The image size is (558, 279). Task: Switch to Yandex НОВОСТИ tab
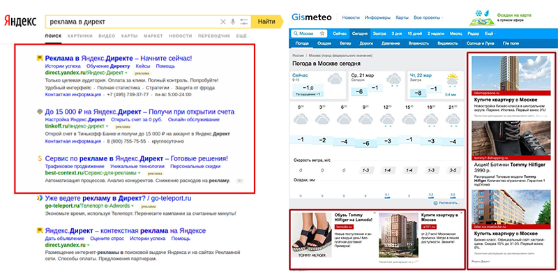181,36
